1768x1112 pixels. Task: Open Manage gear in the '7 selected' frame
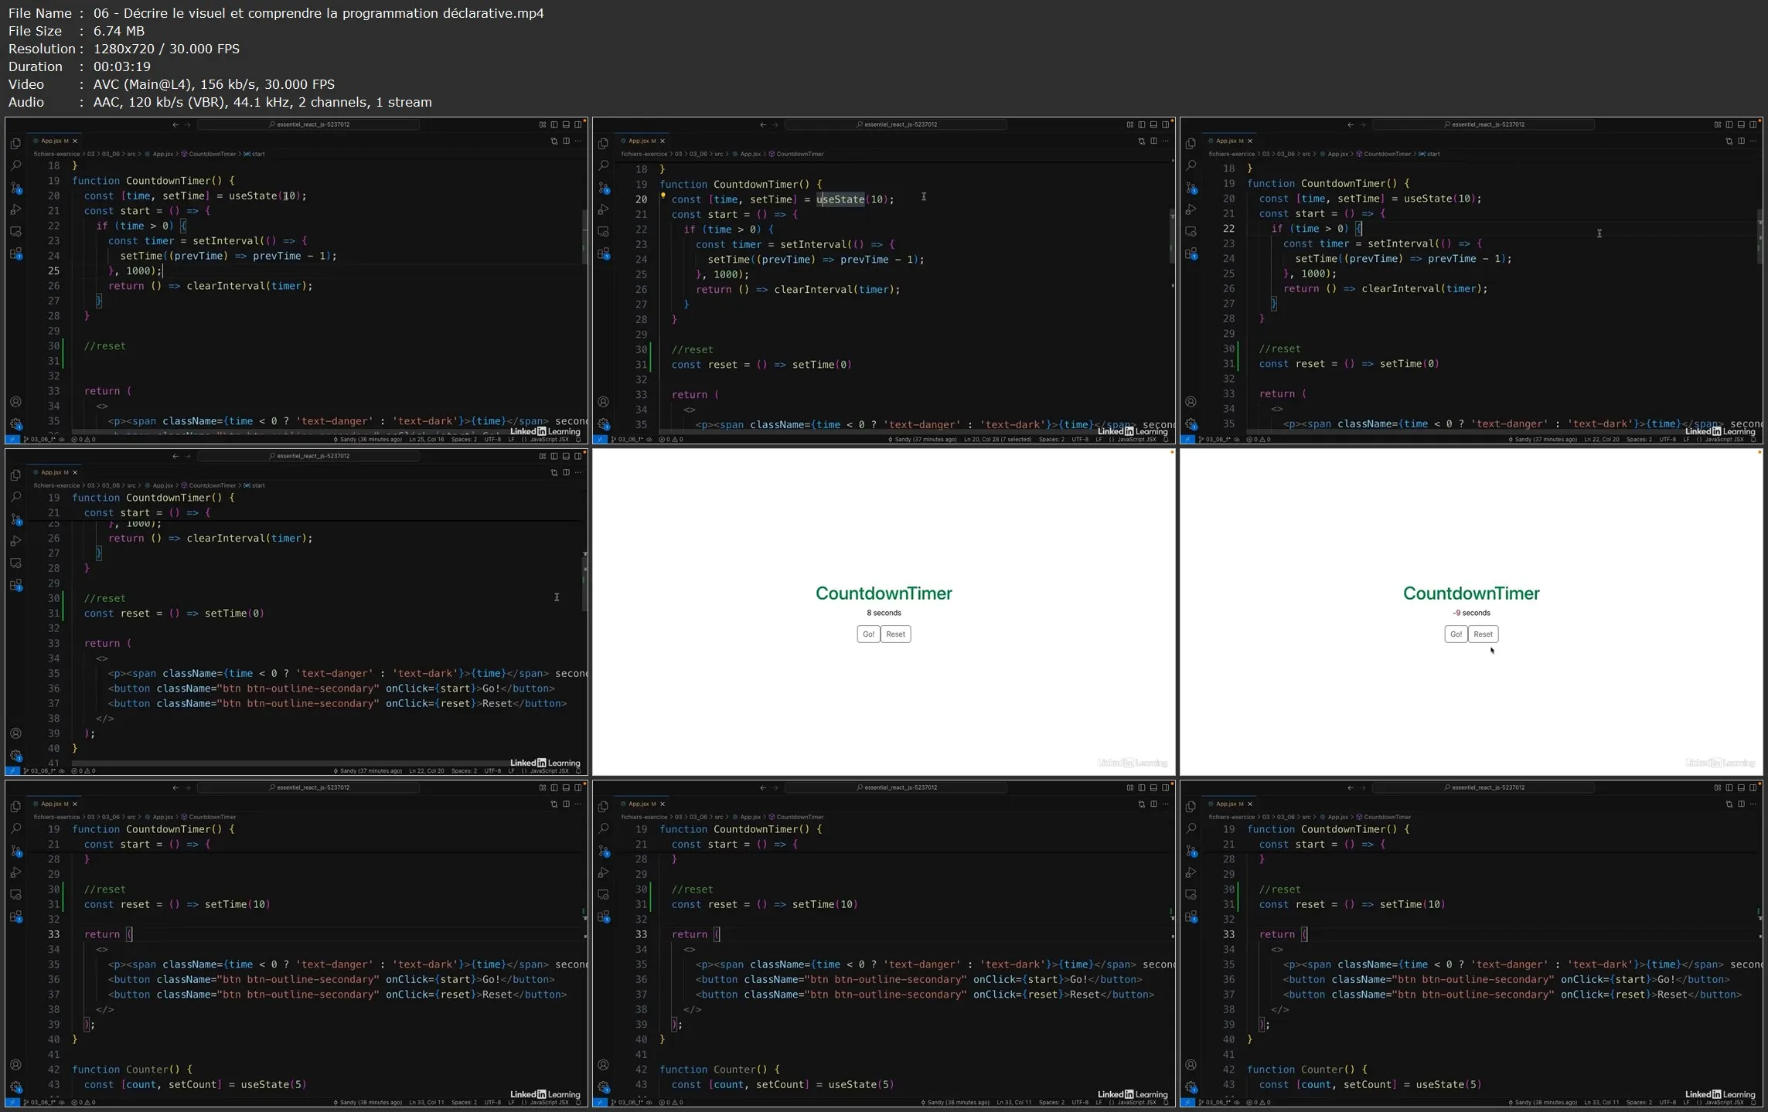click(x=603, y=424)
